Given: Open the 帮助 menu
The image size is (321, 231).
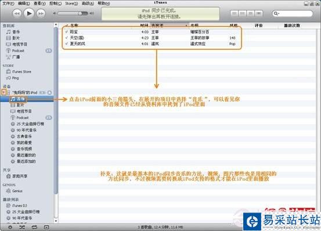Looking at the screenshot, I should pyautogui.click(x=104, y=3).
